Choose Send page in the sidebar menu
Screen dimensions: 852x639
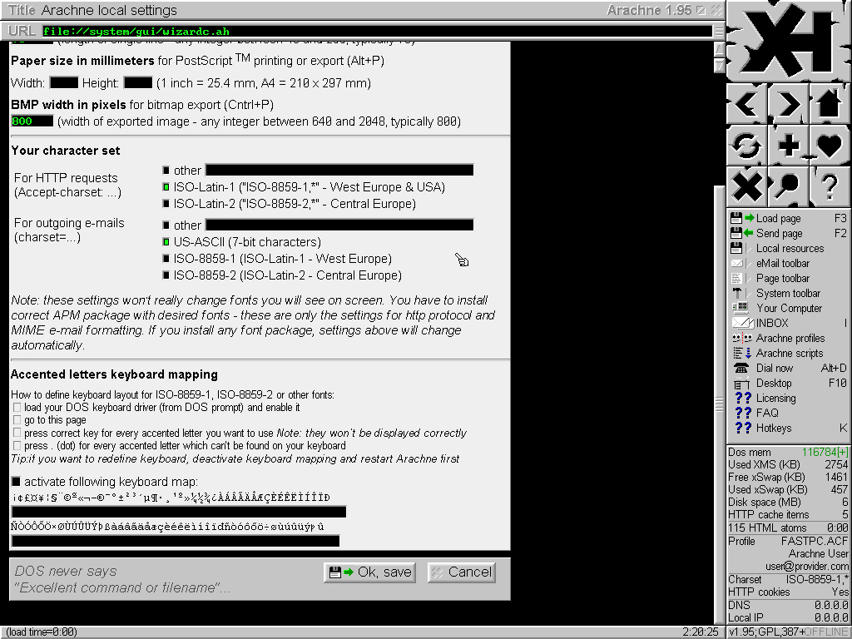pyautogui.click(x=789, y=233)
